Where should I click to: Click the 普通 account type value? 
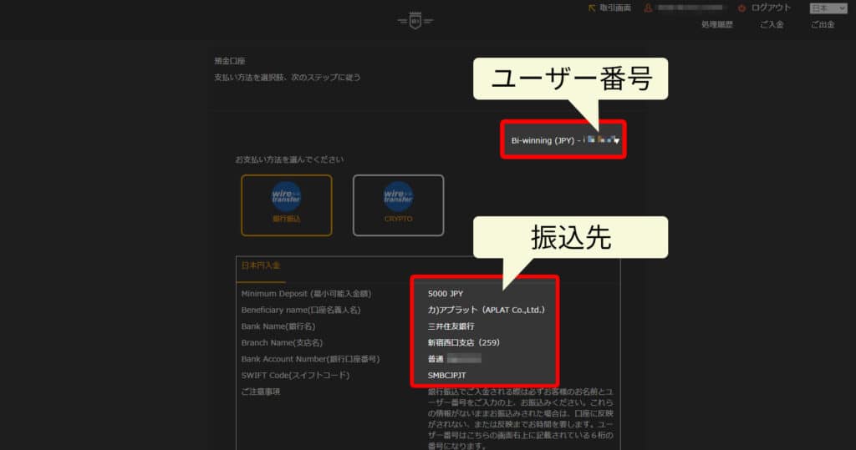436,359
